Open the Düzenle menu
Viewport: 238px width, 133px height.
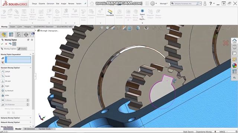click(x=42, y=3)
